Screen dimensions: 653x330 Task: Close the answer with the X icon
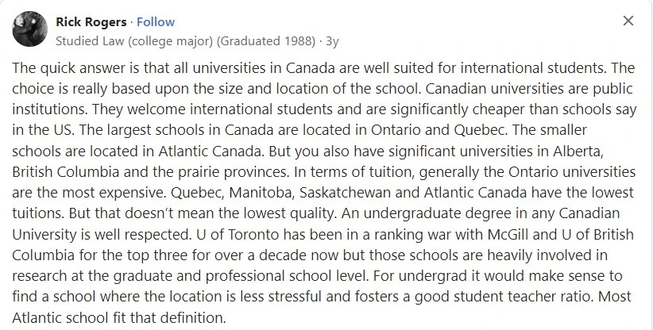tap(628, 21)
